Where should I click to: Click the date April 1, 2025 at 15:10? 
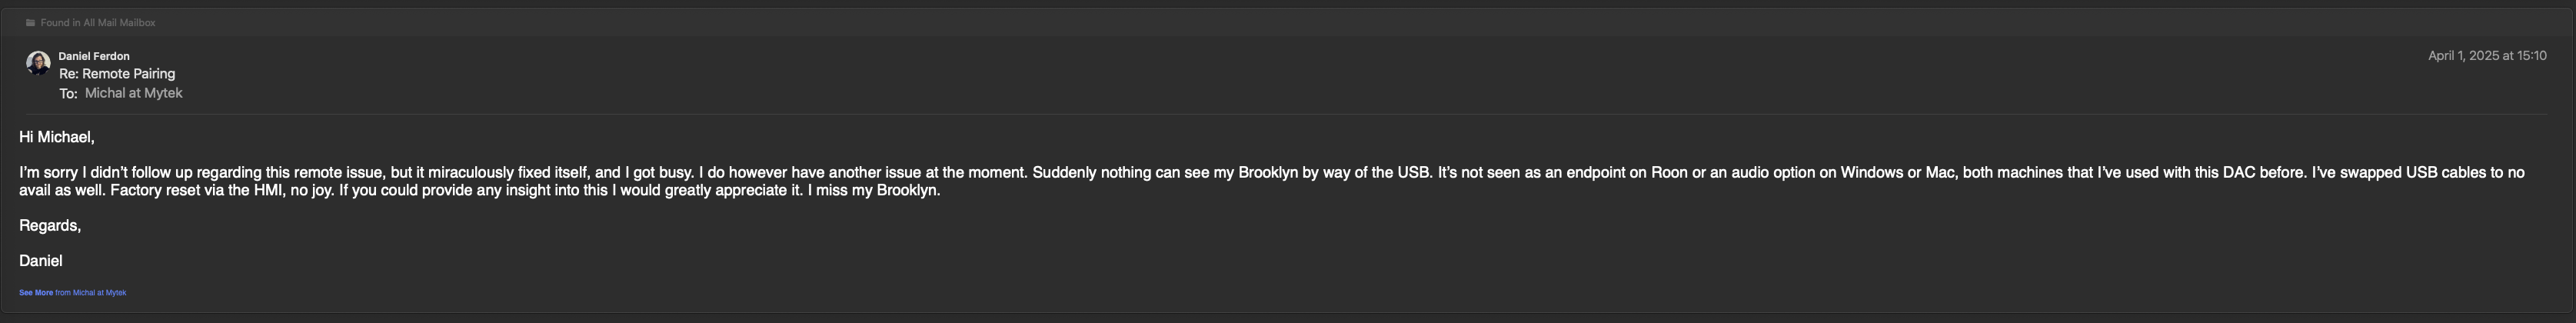click(x=2487, y=56)
